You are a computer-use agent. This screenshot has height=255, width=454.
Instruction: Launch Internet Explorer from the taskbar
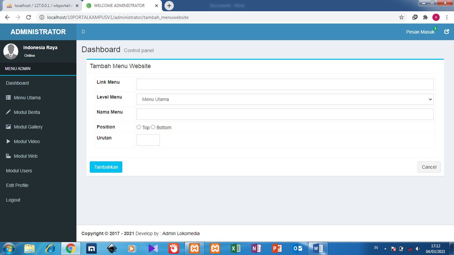(x=50, y=248)
